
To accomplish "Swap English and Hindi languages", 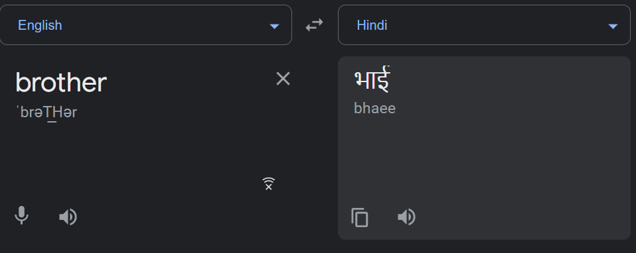I will tap(315, 25).
